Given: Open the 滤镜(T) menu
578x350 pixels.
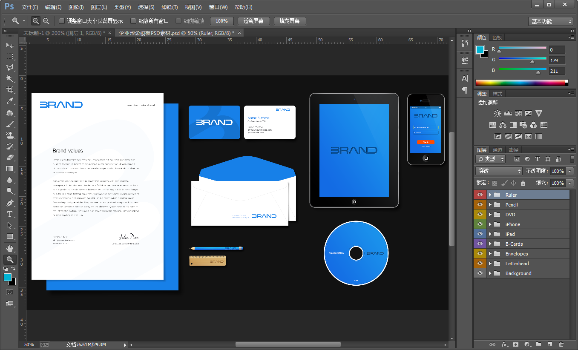Looking at the screenshot, I should click(170, 7).
